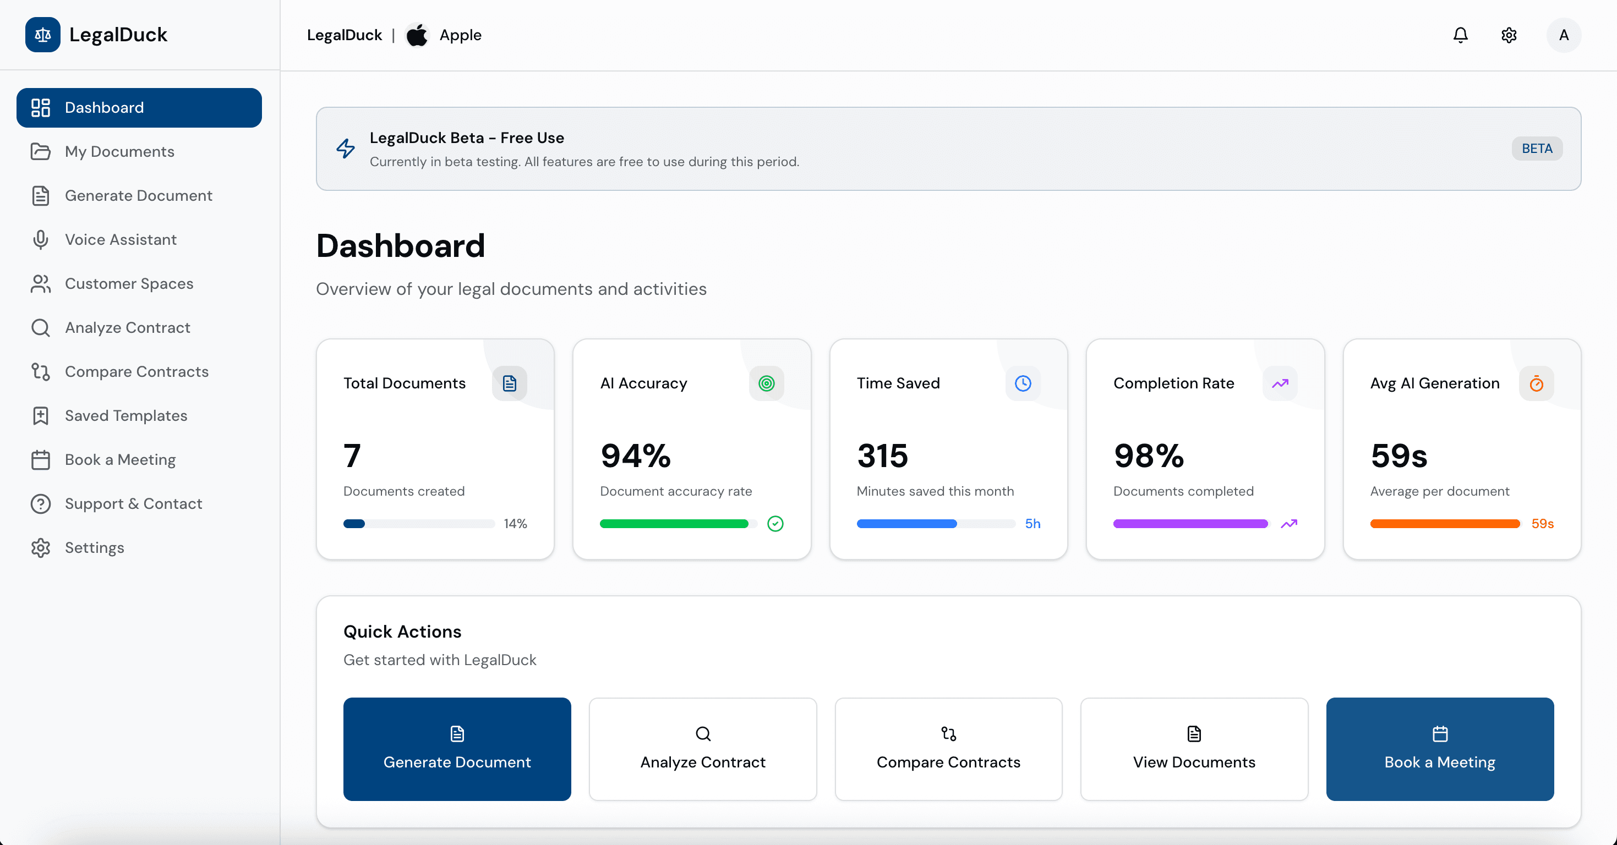1617x845 pixels.
Task: Go to Dashboard in sidebar
Action: click(139, 108)
